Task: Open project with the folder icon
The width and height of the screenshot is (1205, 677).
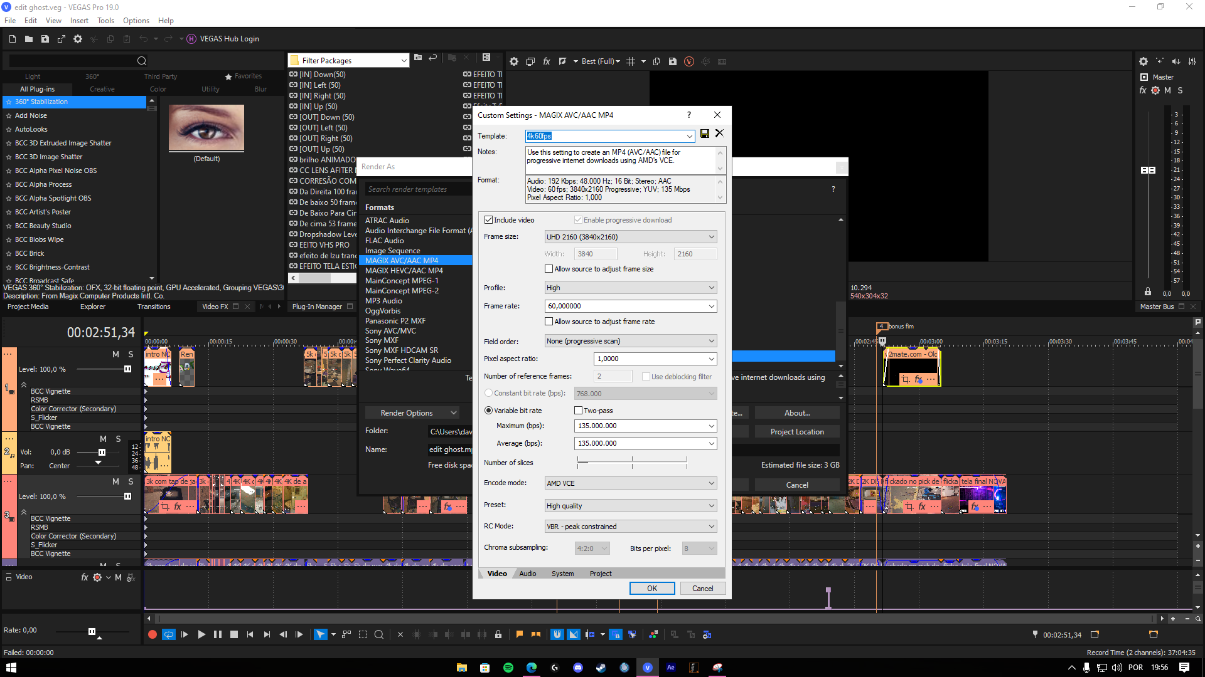Action: point(28,39)
